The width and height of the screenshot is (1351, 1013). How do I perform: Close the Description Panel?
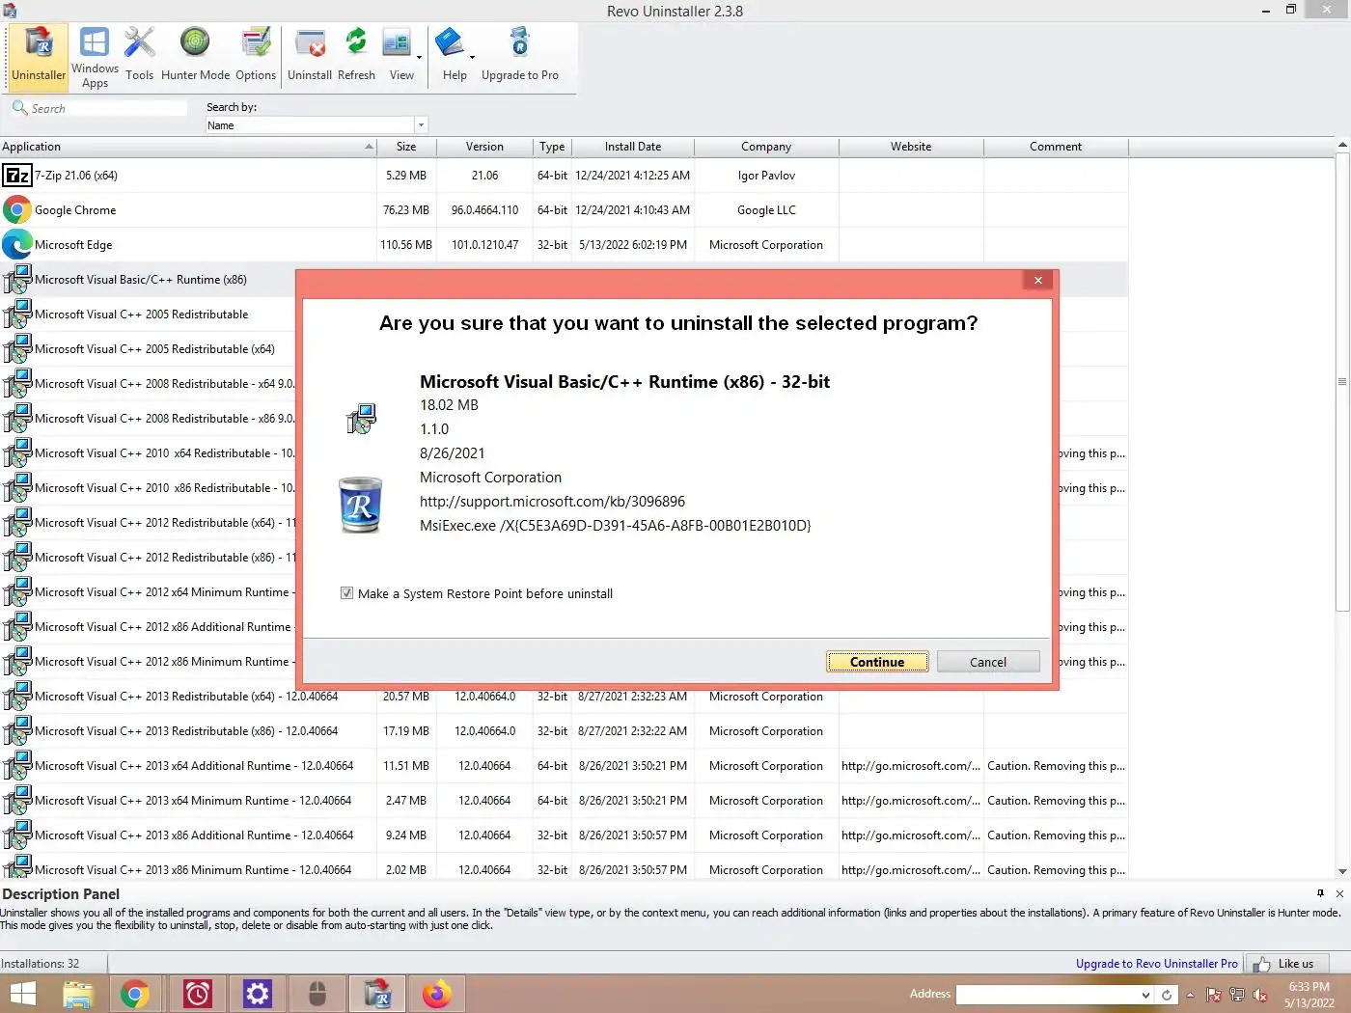click(x=1339, y=893)
